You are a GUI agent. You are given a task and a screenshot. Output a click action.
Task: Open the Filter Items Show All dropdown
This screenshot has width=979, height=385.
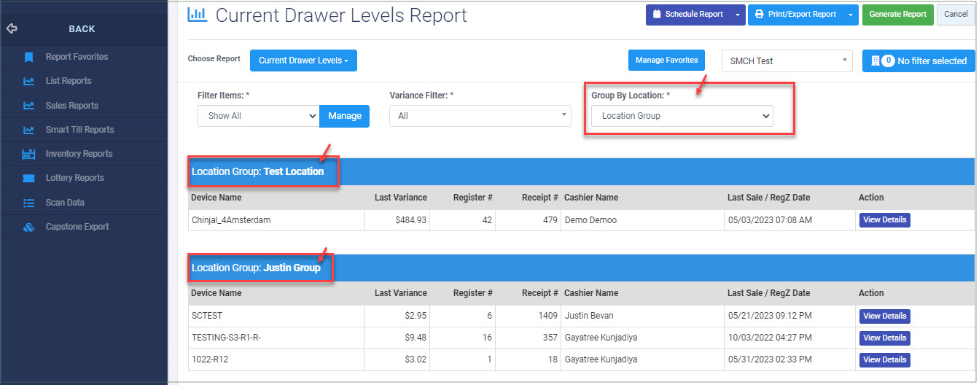258,116
